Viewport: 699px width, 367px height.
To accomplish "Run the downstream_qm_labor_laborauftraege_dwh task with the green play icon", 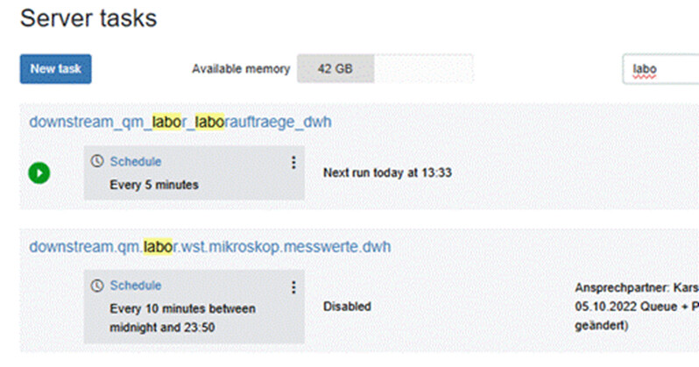I will 39,173.
